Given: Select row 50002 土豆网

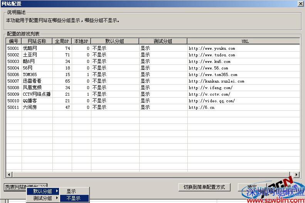Looking at the screenshot, I should pyautogui.click(x=153, y=55).
